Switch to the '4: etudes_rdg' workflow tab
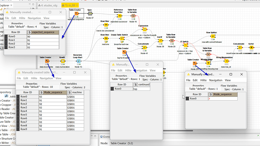The width and height of the screenshot is (260, 146). tap(48, 5)
